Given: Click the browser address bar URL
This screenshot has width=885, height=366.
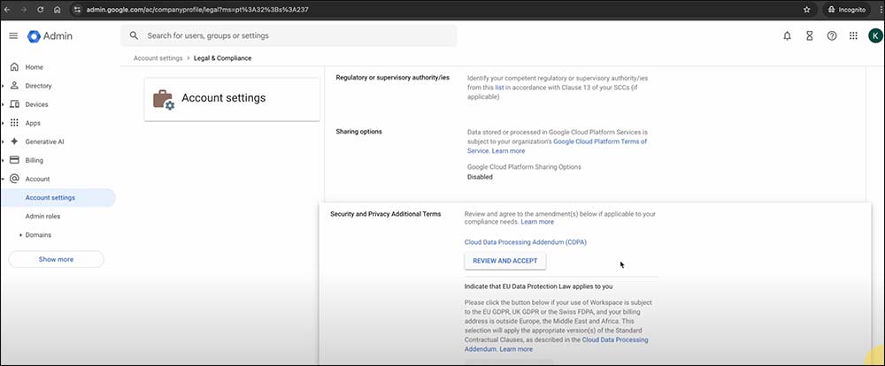Looking at the screenshot, I should (197, 10).
